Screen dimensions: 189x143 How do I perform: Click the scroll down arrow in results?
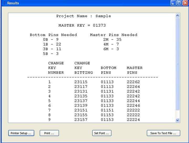pyautogui.click(x=177, y=120)
